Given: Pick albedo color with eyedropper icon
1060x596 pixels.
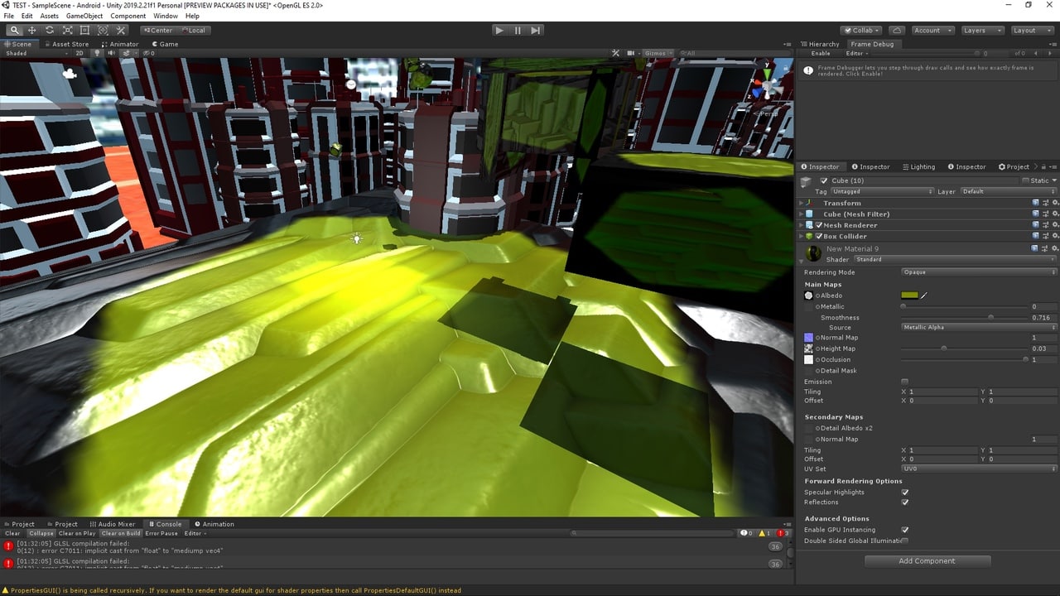Looking at the screenshot, I should tap(924, 296).
